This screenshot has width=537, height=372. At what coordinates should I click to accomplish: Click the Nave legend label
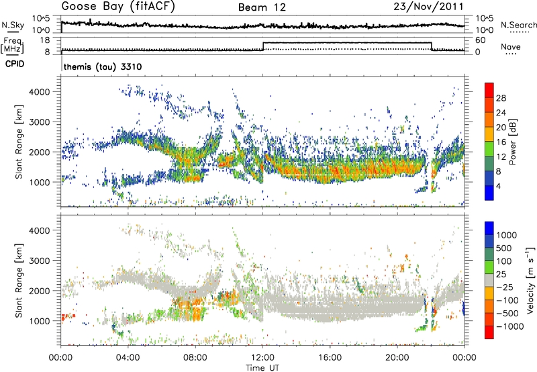pos(511,46)
